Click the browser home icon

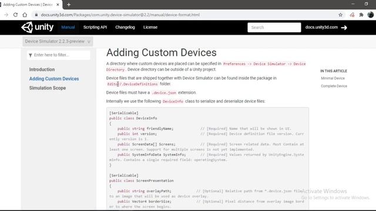pos(25,15)
